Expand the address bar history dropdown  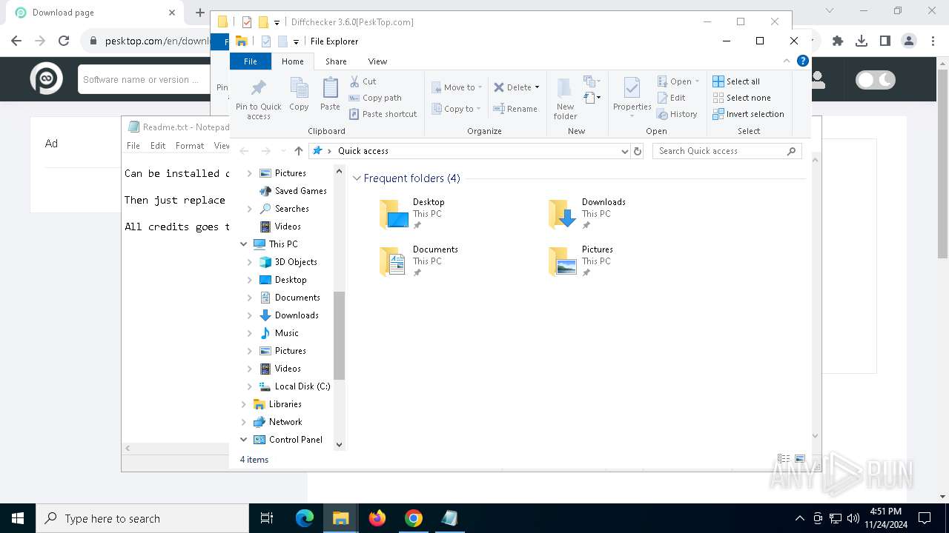(624, 151)
